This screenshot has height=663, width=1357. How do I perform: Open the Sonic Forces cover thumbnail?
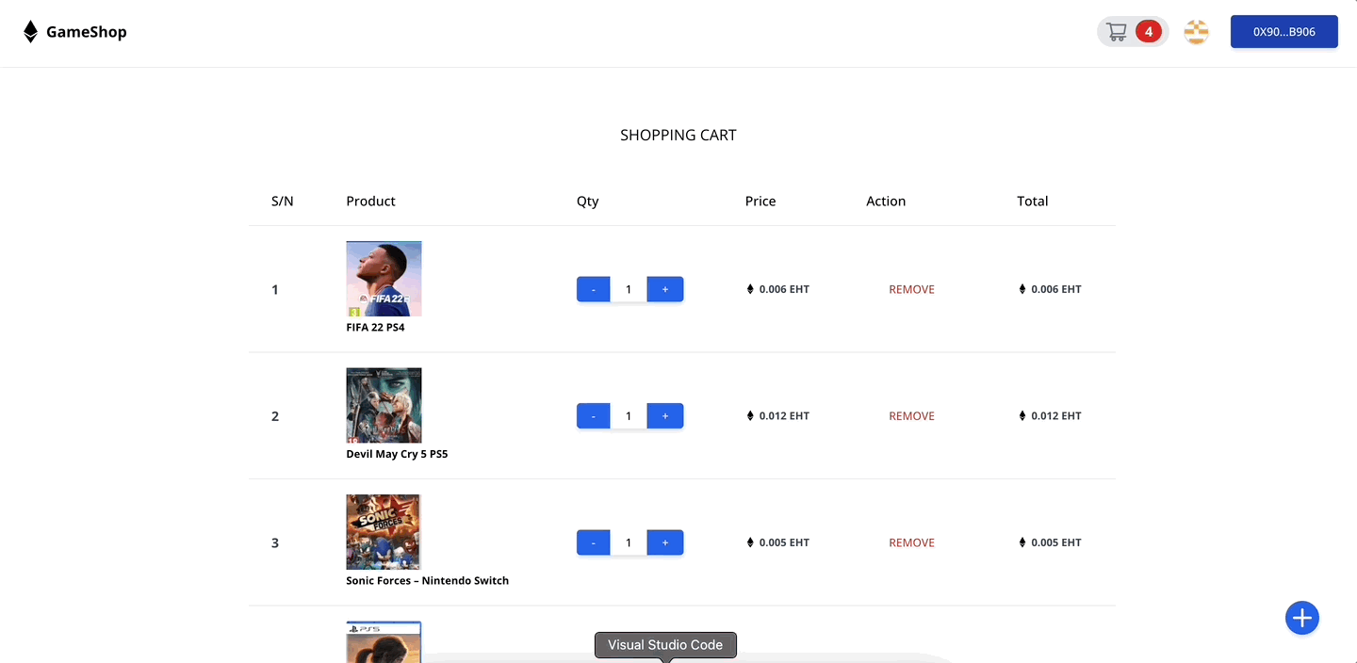pyautogui.click(x=384, y=532)
